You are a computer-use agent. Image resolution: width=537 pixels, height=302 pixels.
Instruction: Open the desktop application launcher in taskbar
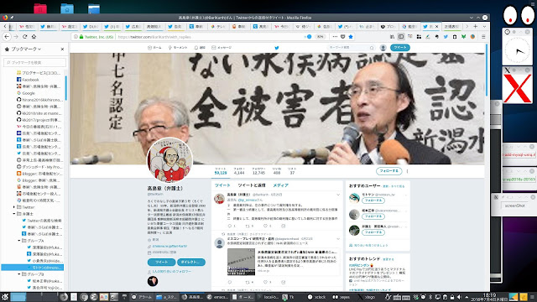coord(5,297)
